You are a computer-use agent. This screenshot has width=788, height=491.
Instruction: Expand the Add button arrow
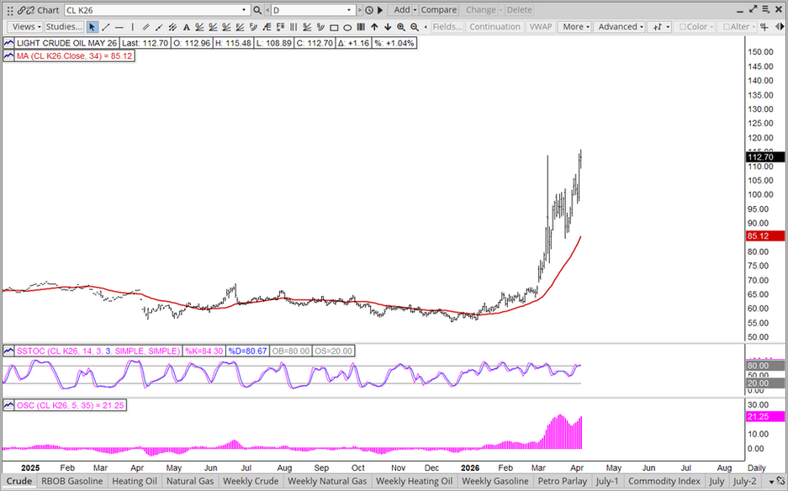(415, 10)
